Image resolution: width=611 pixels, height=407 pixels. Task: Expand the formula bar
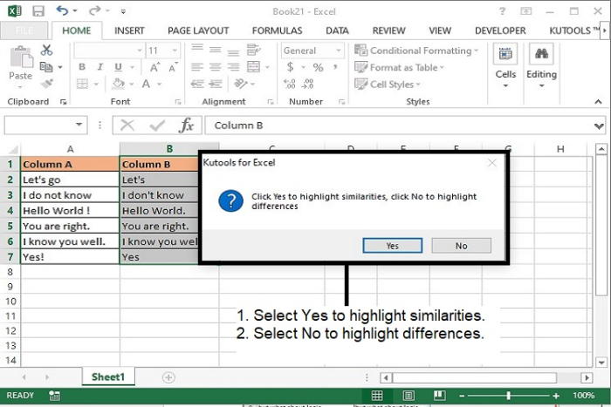[599, 125]
